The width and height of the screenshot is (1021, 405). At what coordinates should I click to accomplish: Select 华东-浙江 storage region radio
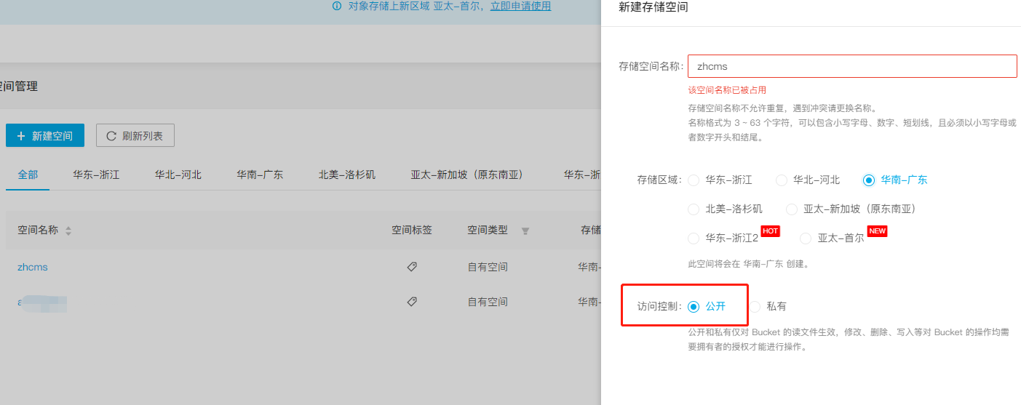coord(694,180)
